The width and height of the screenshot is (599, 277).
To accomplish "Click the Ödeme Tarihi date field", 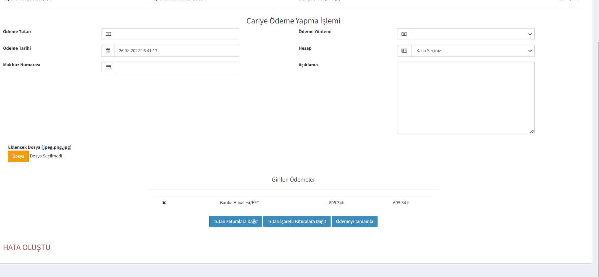I will [177, 51].
